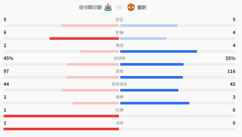
Task: Open the 曼联 team name link
Action: 142,8
